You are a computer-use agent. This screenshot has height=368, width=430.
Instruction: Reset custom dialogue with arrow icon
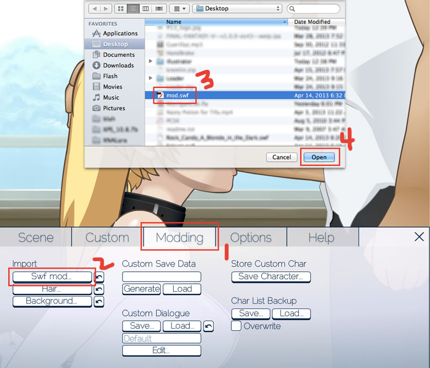coord(209,326)
